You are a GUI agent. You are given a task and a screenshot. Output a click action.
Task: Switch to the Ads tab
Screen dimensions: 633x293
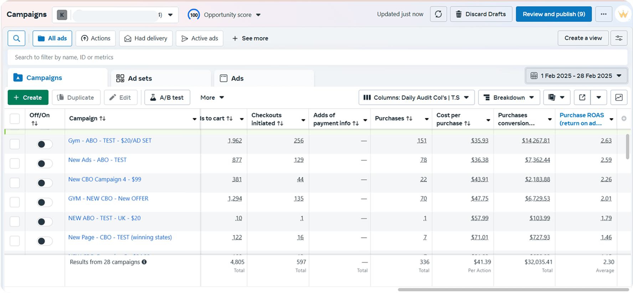point(237,78)
